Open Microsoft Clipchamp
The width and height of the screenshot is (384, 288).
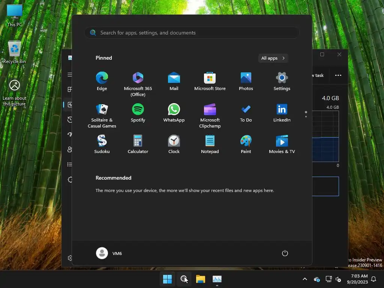click(210, 115)
